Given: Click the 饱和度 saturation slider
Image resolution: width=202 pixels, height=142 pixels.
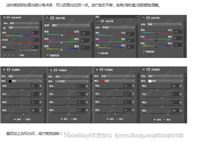Looking at the screenshot, I should click(x=21, y=43).
